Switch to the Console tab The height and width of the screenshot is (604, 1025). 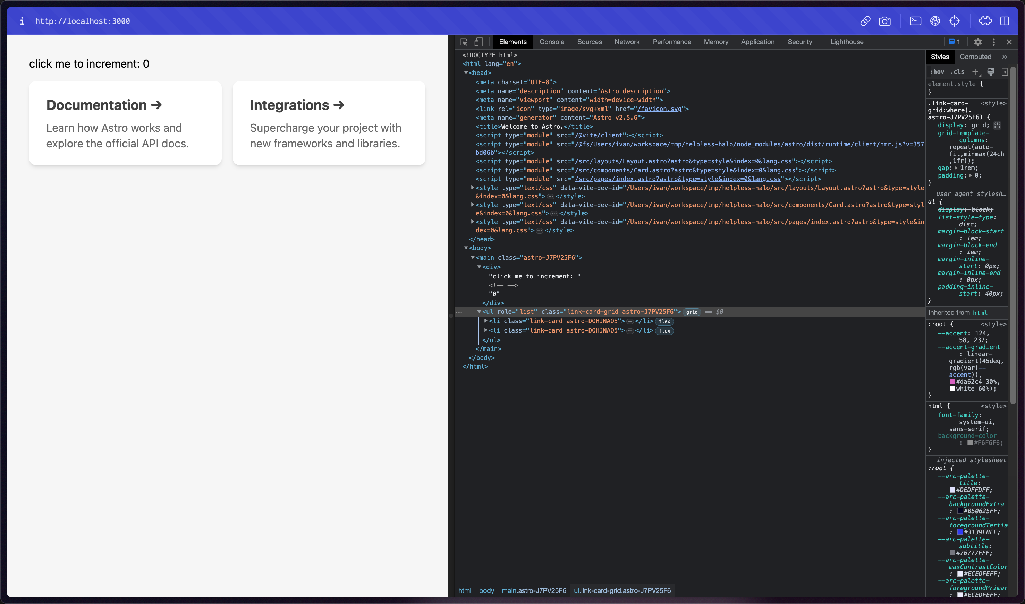coord(551,42)
